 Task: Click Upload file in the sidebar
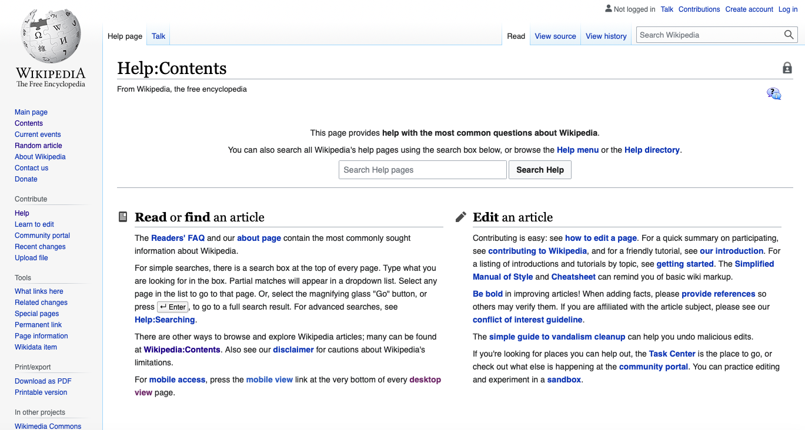click(x=31, y=258)
